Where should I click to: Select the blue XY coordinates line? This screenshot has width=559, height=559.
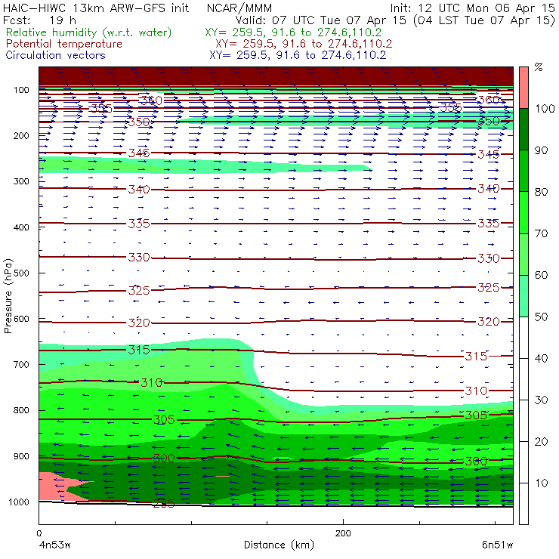[x=298, y=55]
